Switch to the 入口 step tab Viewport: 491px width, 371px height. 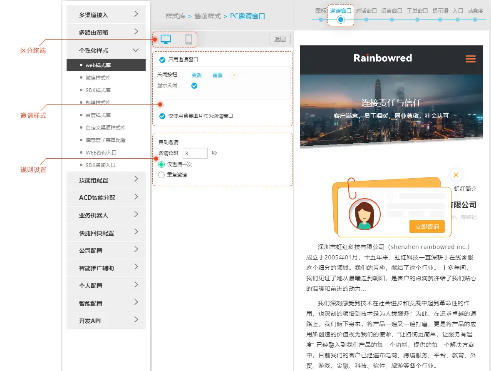tap(458, 11)
